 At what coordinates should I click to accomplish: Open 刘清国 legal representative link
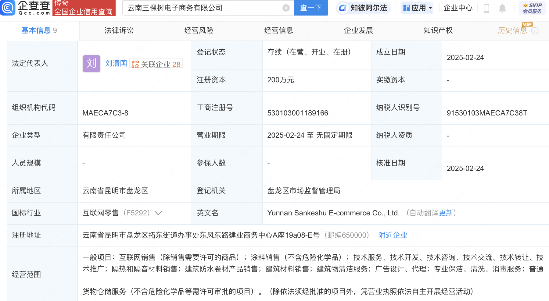tap(116, 63)
